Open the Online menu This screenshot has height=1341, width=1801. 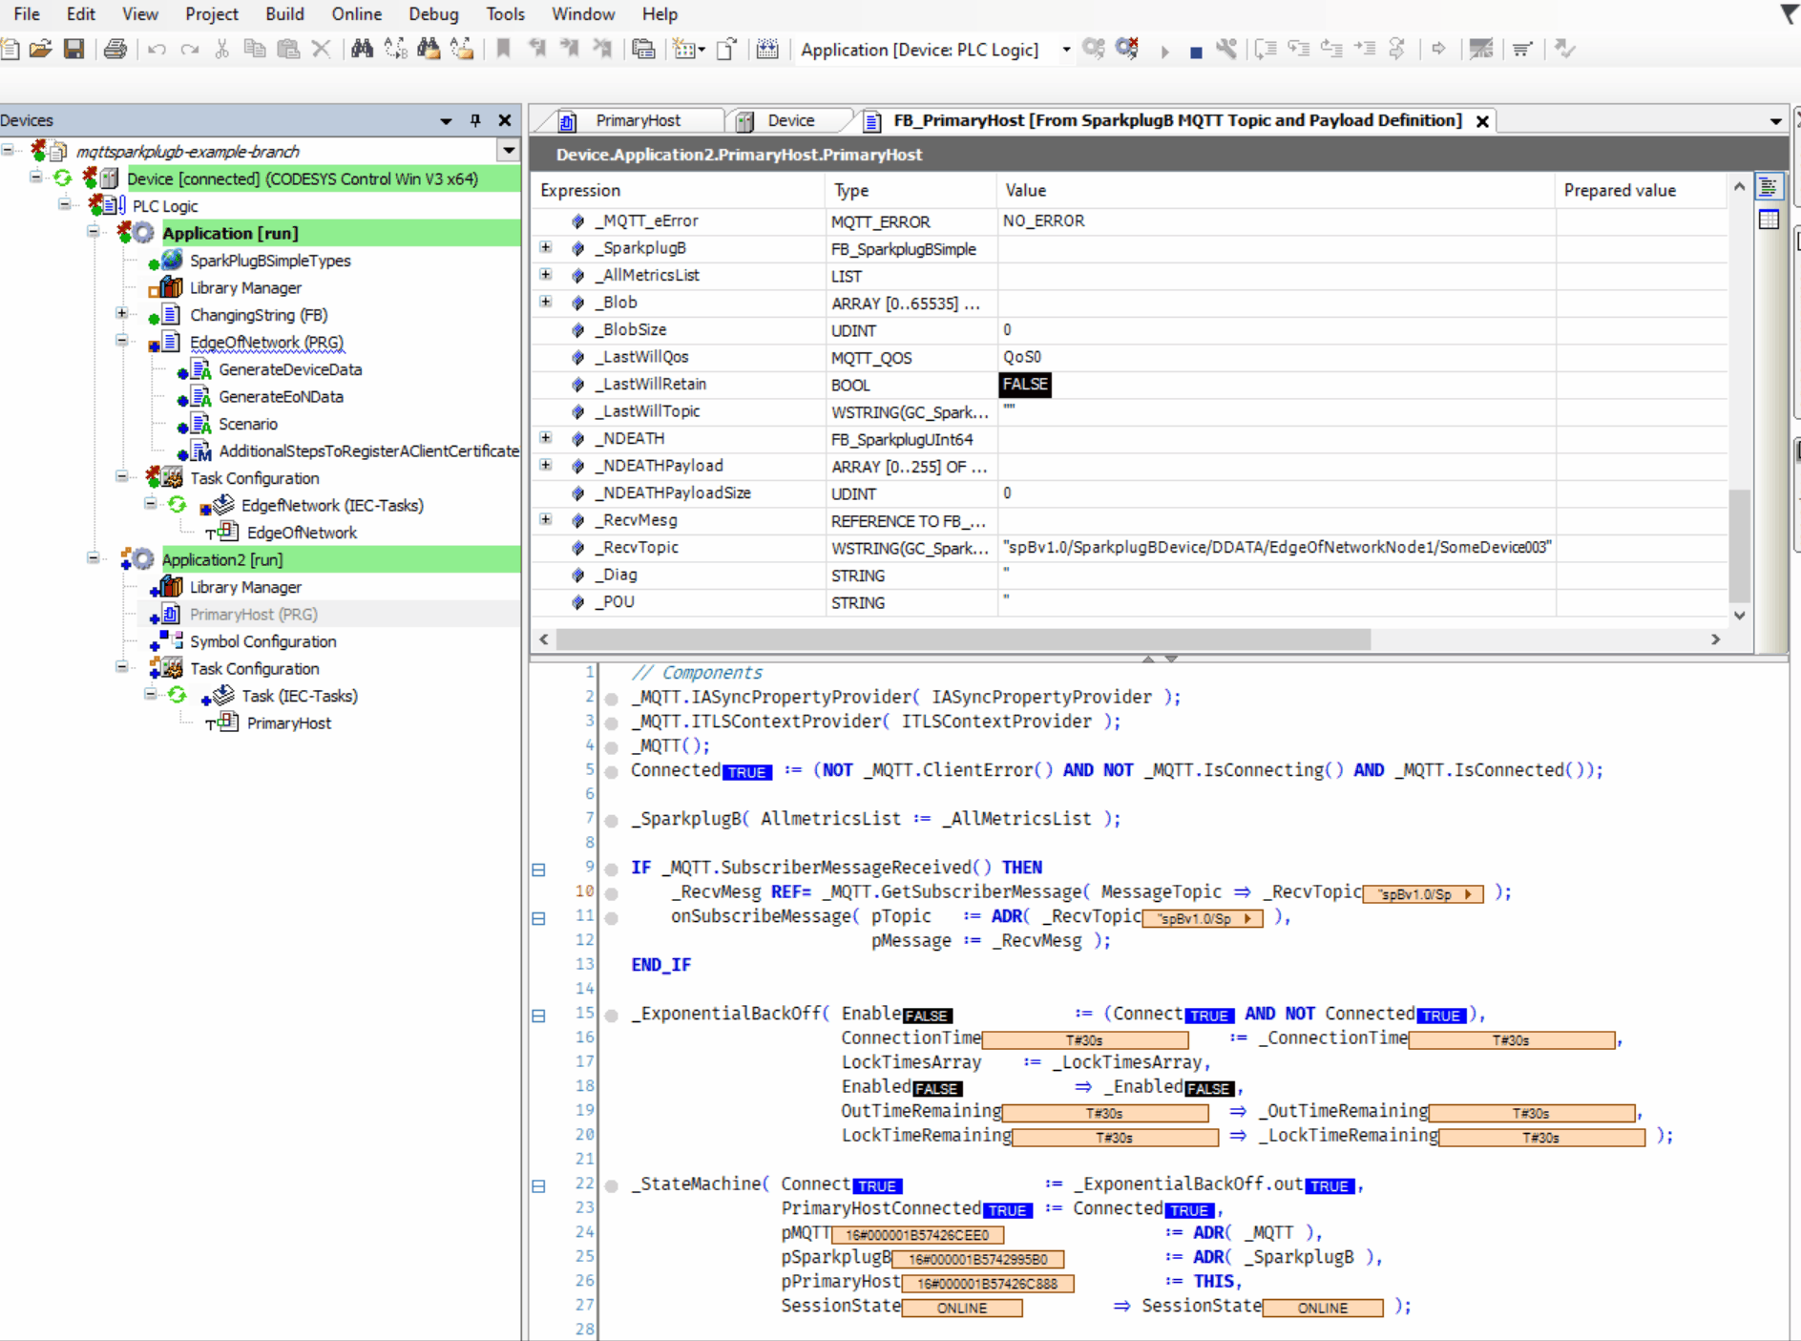[356, 14]
